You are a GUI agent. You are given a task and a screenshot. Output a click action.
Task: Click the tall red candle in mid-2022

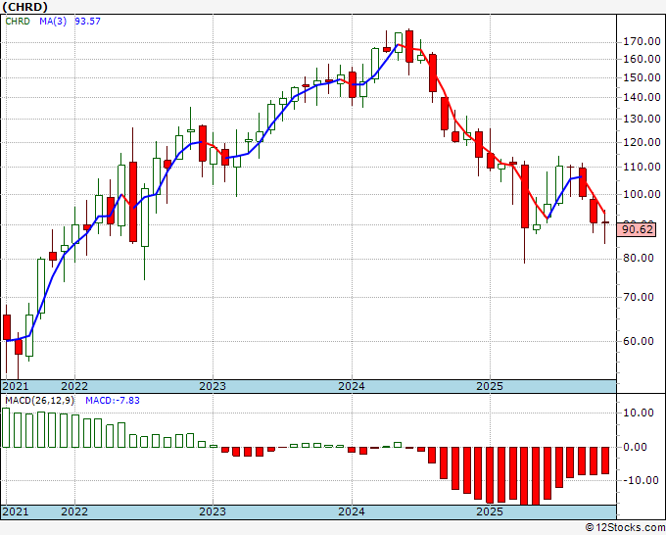click(x=133, y=202)
